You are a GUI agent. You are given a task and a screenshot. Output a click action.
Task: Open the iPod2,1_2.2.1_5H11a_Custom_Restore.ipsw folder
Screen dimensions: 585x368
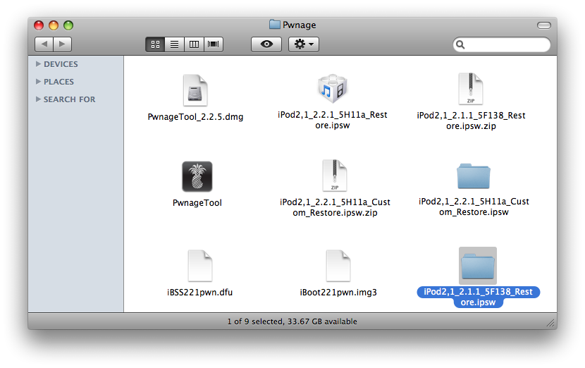click(473, 176)
